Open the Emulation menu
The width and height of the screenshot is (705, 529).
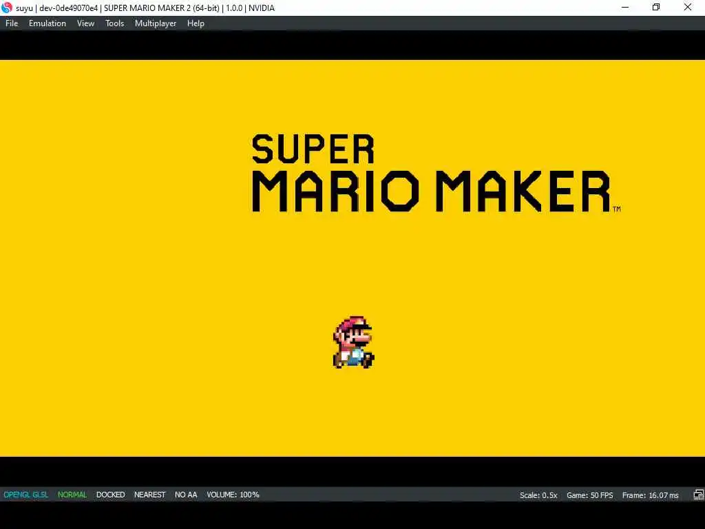point(48,23)
